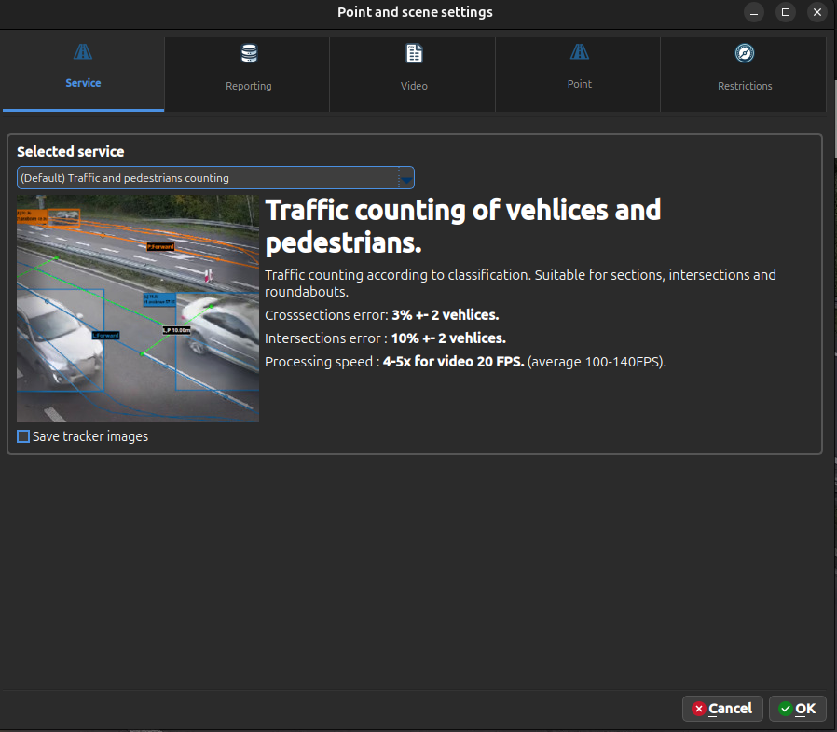Close the Point and scene settings window
The height and width of the screenshot is (732, 837).
point(816,12)
